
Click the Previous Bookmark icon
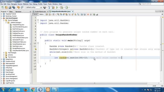(x=73, y=14)
